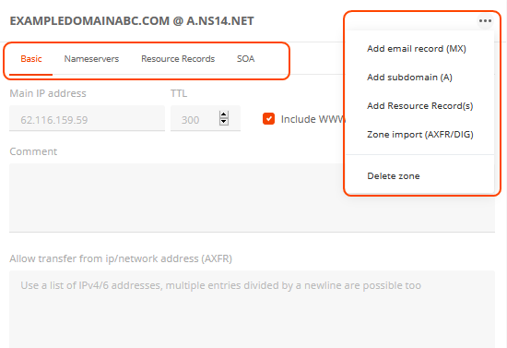Click the Allow transfer from ip/network address label
The width and height of the screenshot is (507, 348).
pyautogui.click(x=121, y=258)
